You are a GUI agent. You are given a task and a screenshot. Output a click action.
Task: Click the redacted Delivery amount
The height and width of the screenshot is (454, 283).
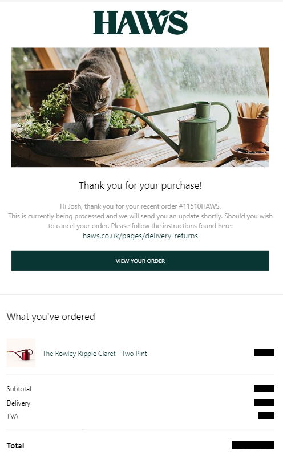point(264,403)
